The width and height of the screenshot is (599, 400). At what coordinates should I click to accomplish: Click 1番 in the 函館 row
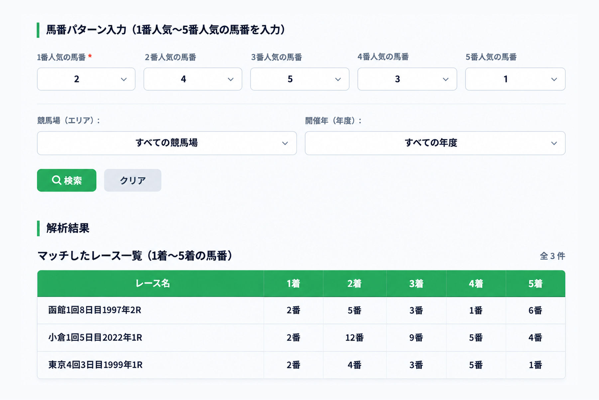pyautogui.click(x=476, y=310)
